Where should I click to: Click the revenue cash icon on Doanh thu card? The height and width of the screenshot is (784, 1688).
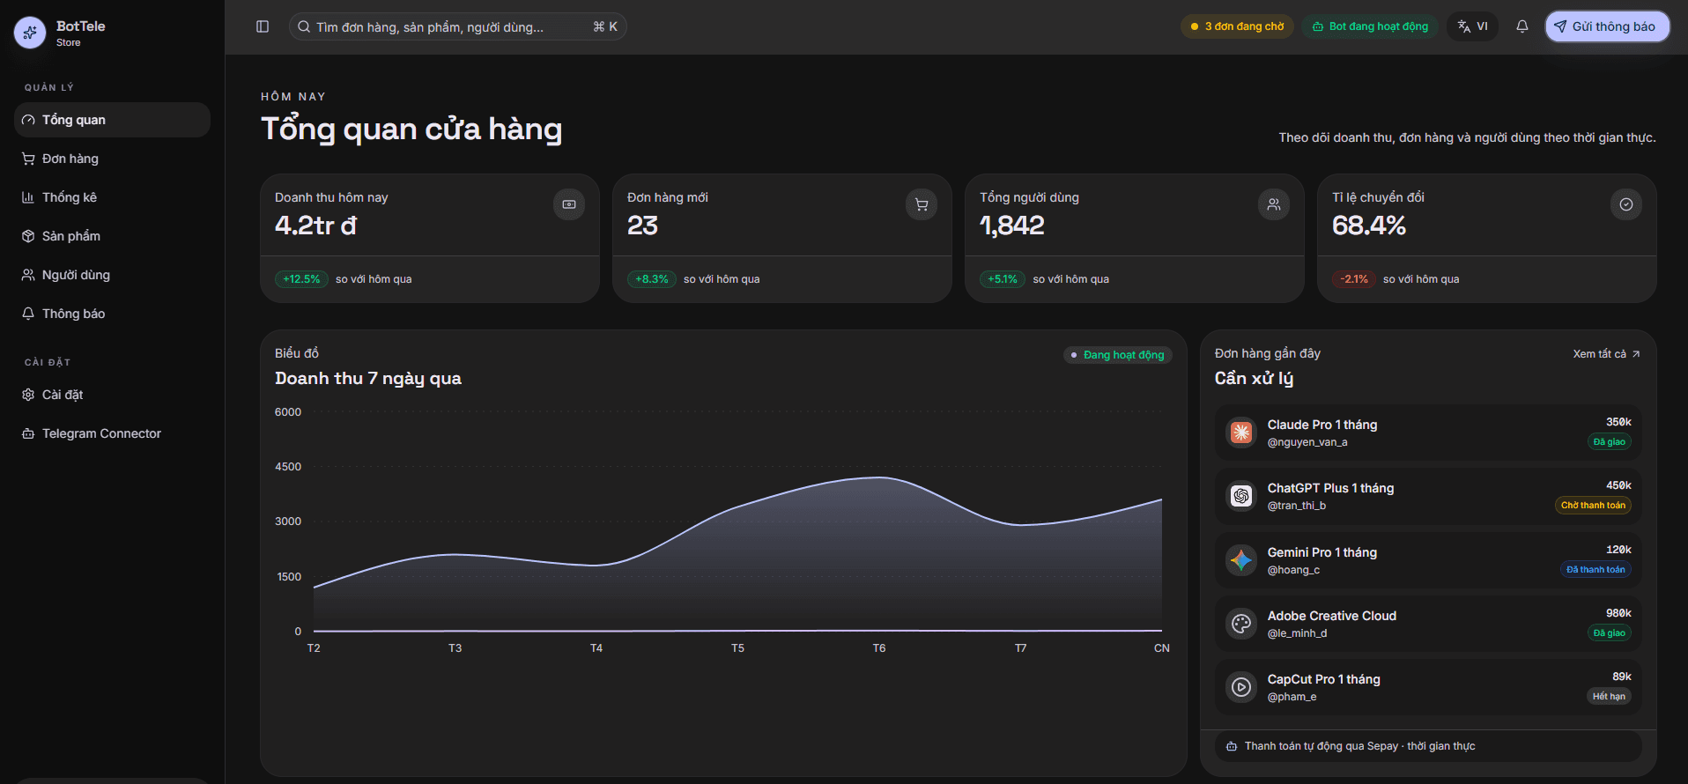(x=569, y=204)
